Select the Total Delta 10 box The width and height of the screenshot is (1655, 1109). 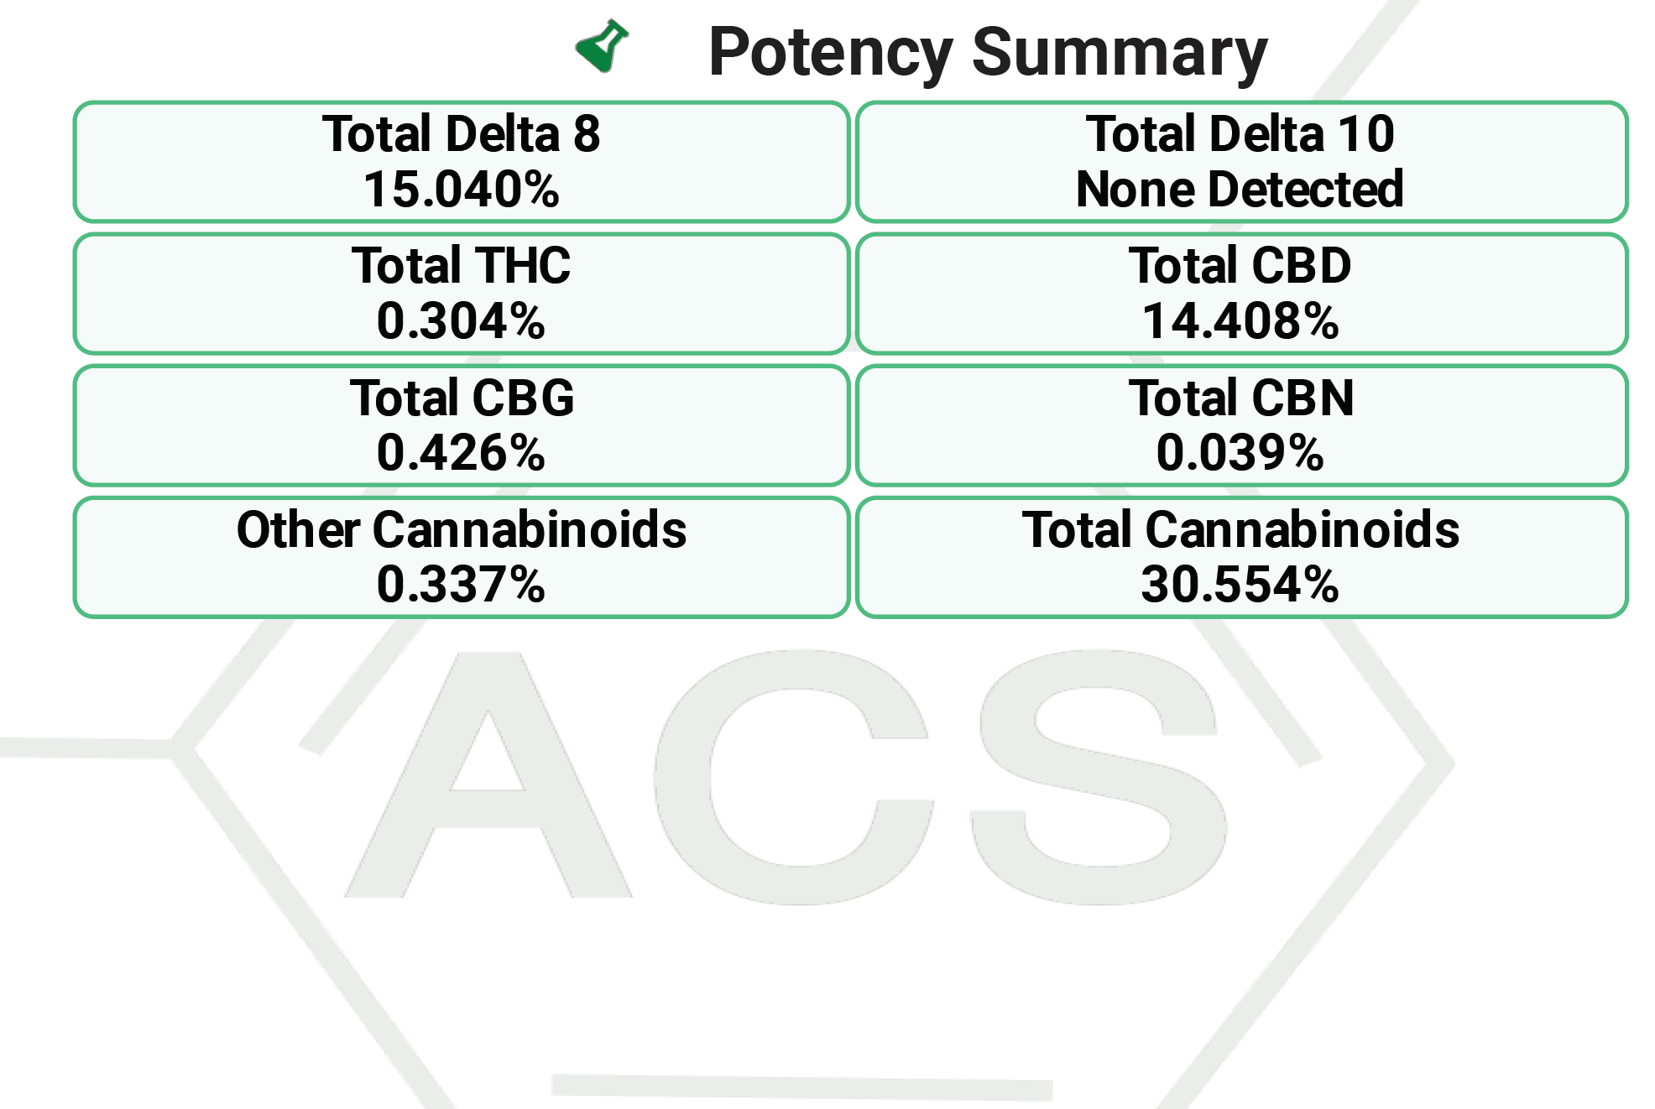[1241, 162]
